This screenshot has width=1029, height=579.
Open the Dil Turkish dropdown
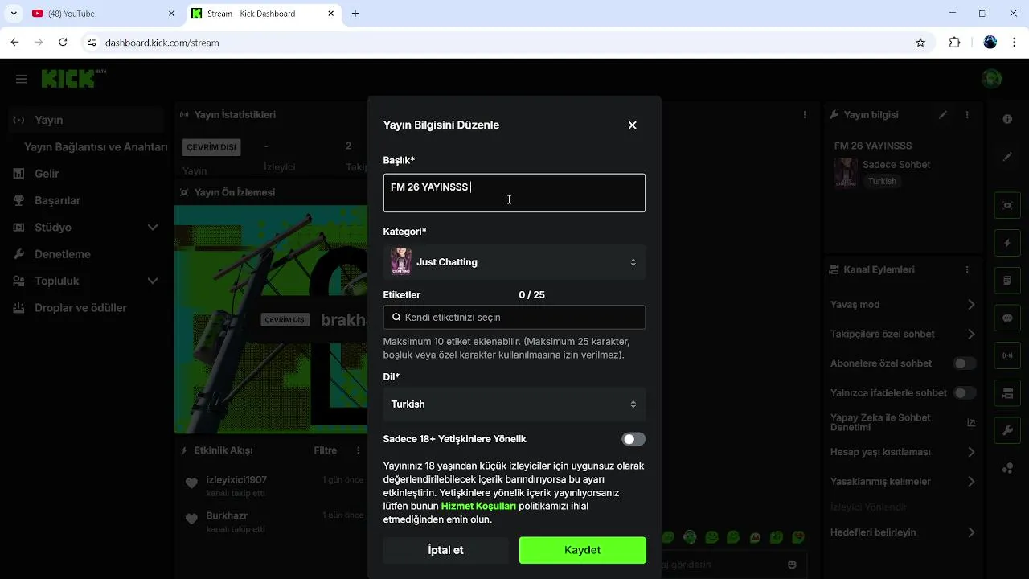pyautogui.click(x=514, y=404)
